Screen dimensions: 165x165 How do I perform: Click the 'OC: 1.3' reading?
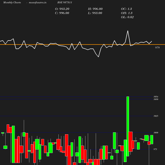click(x=126, y=9)
